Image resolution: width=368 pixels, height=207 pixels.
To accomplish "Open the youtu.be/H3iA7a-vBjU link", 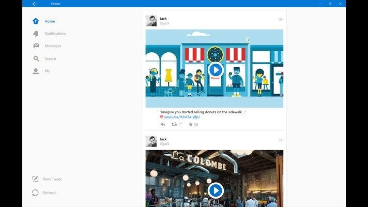I will pyautogui.click(x=182, y=117).
